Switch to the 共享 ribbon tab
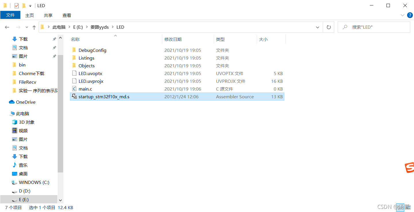Image resolution: width=414 pixels, height=212 pixels. 48,15
